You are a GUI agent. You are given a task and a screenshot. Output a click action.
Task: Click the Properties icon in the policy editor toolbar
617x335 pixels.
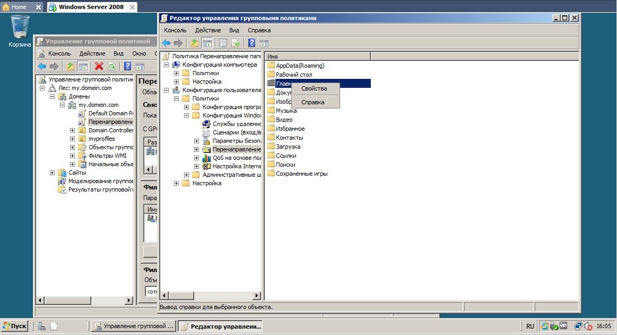[223, 43]
